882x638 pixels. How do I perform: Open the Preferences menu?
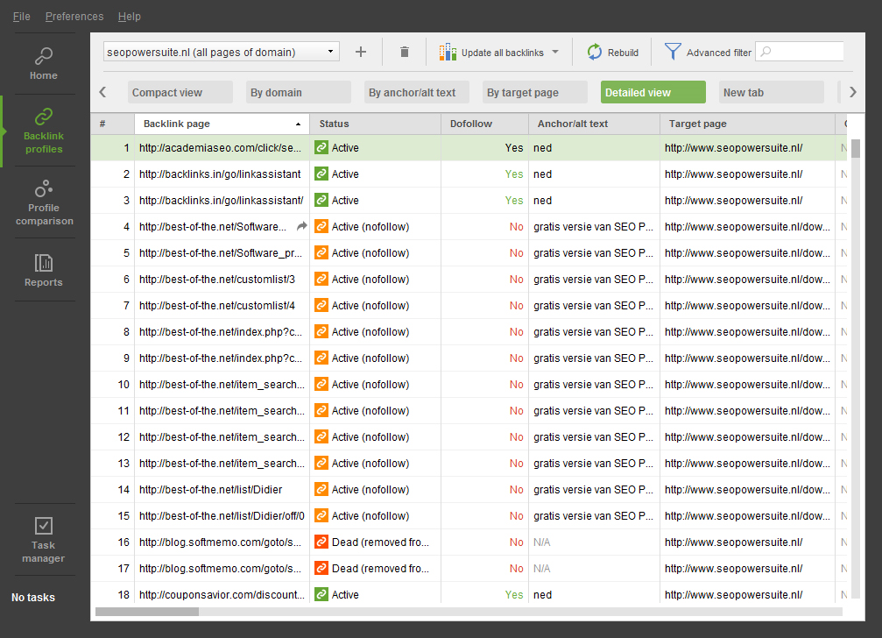click(x=74, y=17)
